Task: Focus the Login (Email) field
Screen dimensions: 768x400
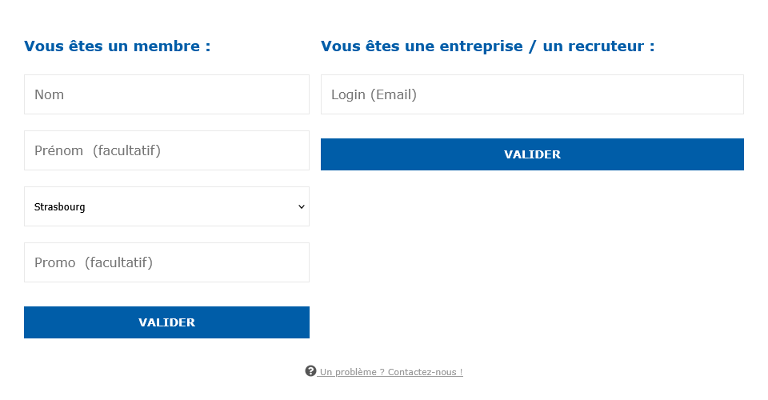Action: coord(532,94)
